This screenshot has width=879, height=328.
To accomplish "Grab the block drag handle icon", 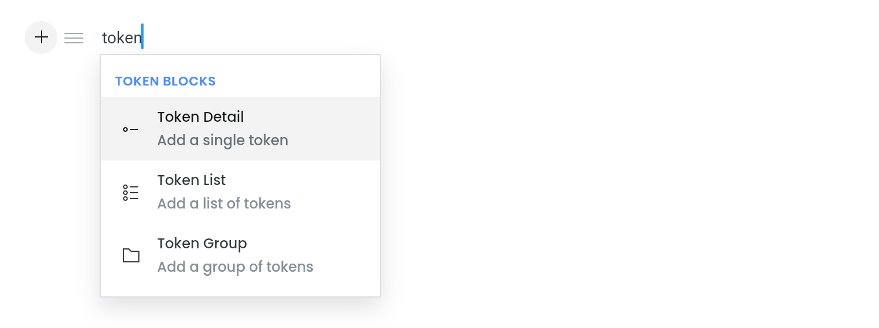I will point(74,38).
